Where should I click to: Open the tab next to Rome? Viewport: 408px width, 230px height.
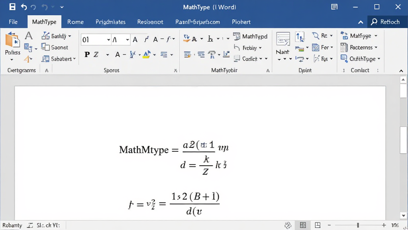point(110,22)
